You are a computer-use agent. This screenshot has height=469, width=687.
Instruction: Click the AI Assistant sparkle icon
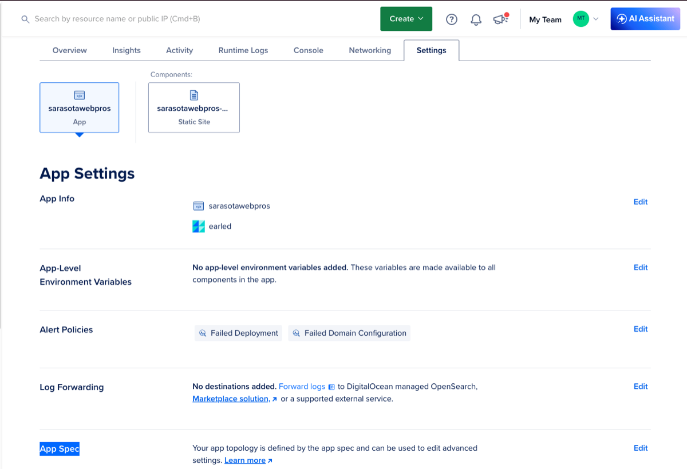click(621, 19)
